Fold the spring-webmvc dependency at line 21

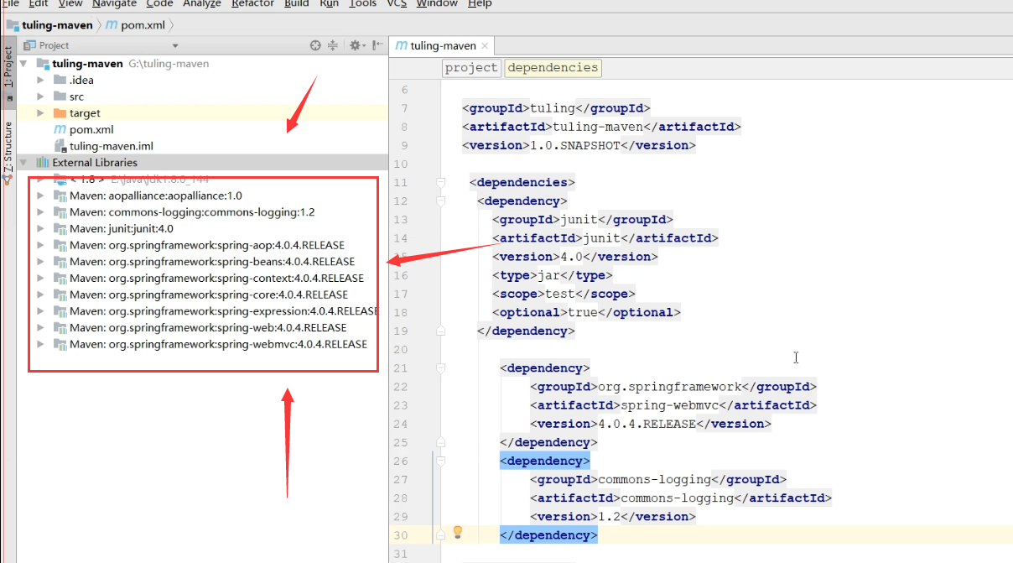(x=440, y=368)
